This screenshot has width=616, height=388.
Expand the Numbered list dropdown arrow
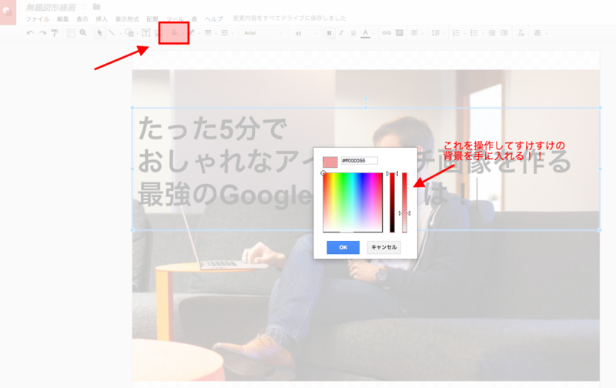[x=464, y=33]
